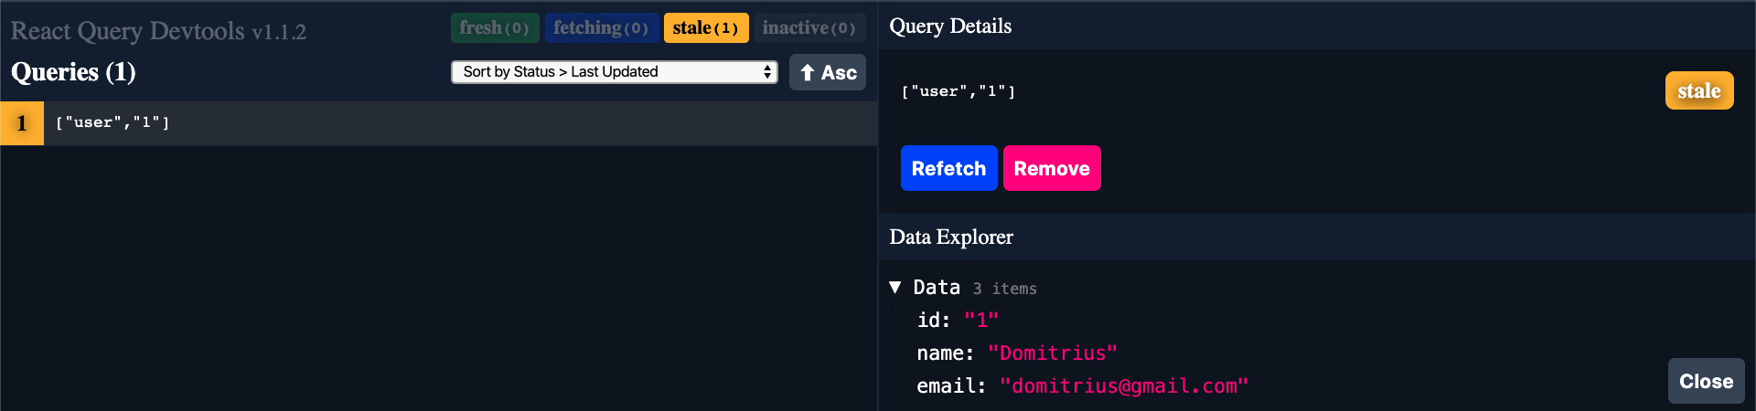Click the React Query Devtools v1.1.2 title

pyautogui.click(x=158, y=31)
